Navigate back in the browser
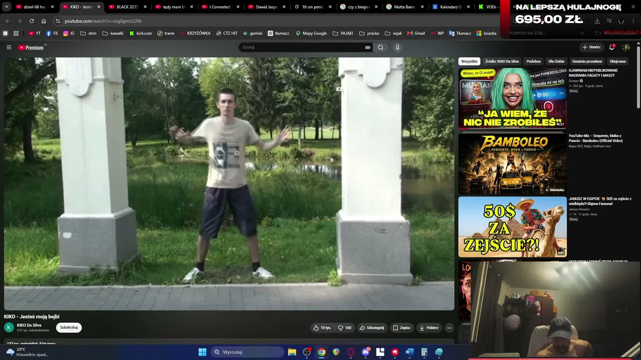 click(8, 21)
